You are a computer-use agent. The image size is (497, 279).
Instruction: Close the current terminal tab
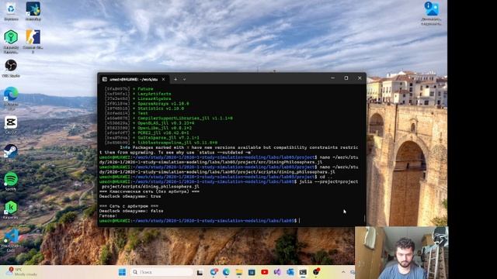(x=163, y=79)
